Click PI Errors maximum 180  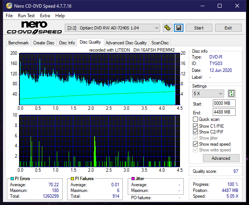click(x=55, y=190)
